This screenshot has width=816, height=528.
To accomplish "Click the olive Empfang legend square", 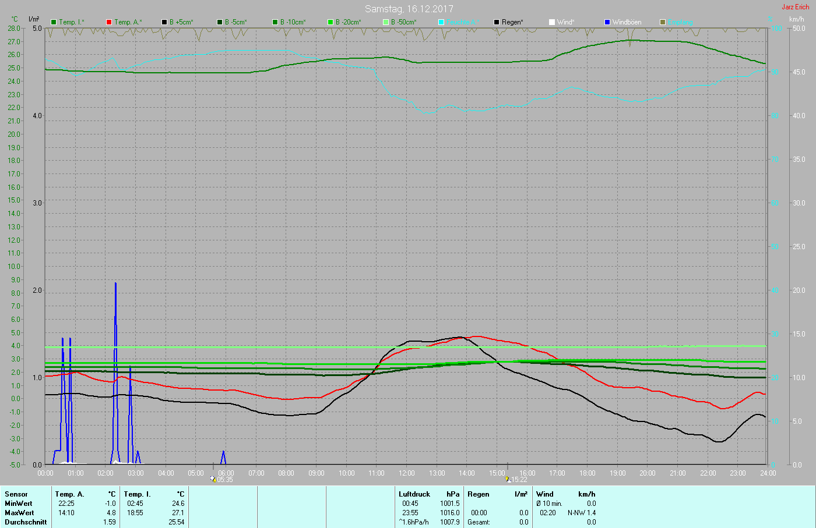I will tap(663, 22).
